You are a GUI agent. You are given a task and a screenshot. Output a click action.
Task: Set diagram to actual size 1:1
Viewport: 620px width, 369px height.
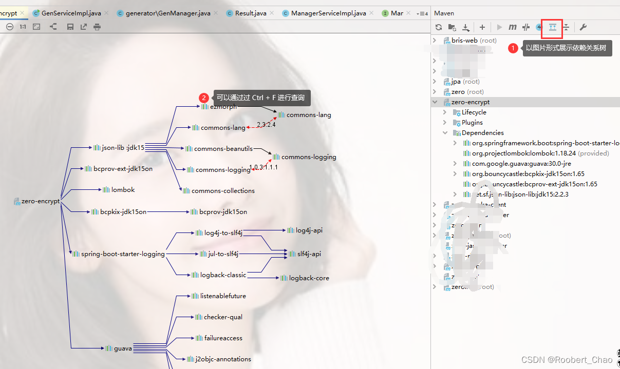coord(23,27)
